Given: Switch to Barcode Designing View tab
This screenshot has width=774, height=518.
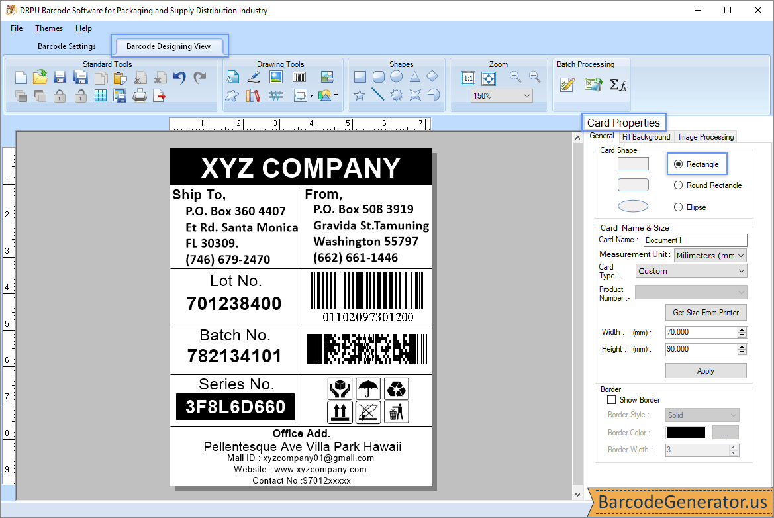Looking at the screenshot, I should point(168,46).
